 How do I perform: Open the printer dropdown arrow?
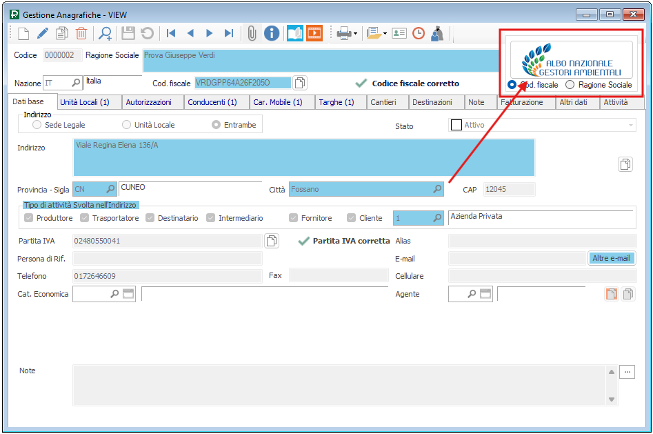point(355,34)
